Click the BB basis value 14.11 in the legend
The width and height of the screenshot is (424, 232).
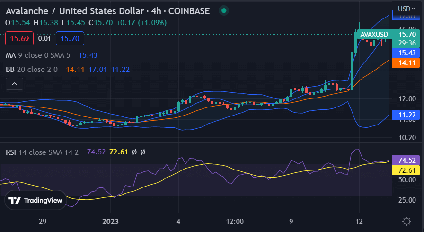click(x=75, y=70)
